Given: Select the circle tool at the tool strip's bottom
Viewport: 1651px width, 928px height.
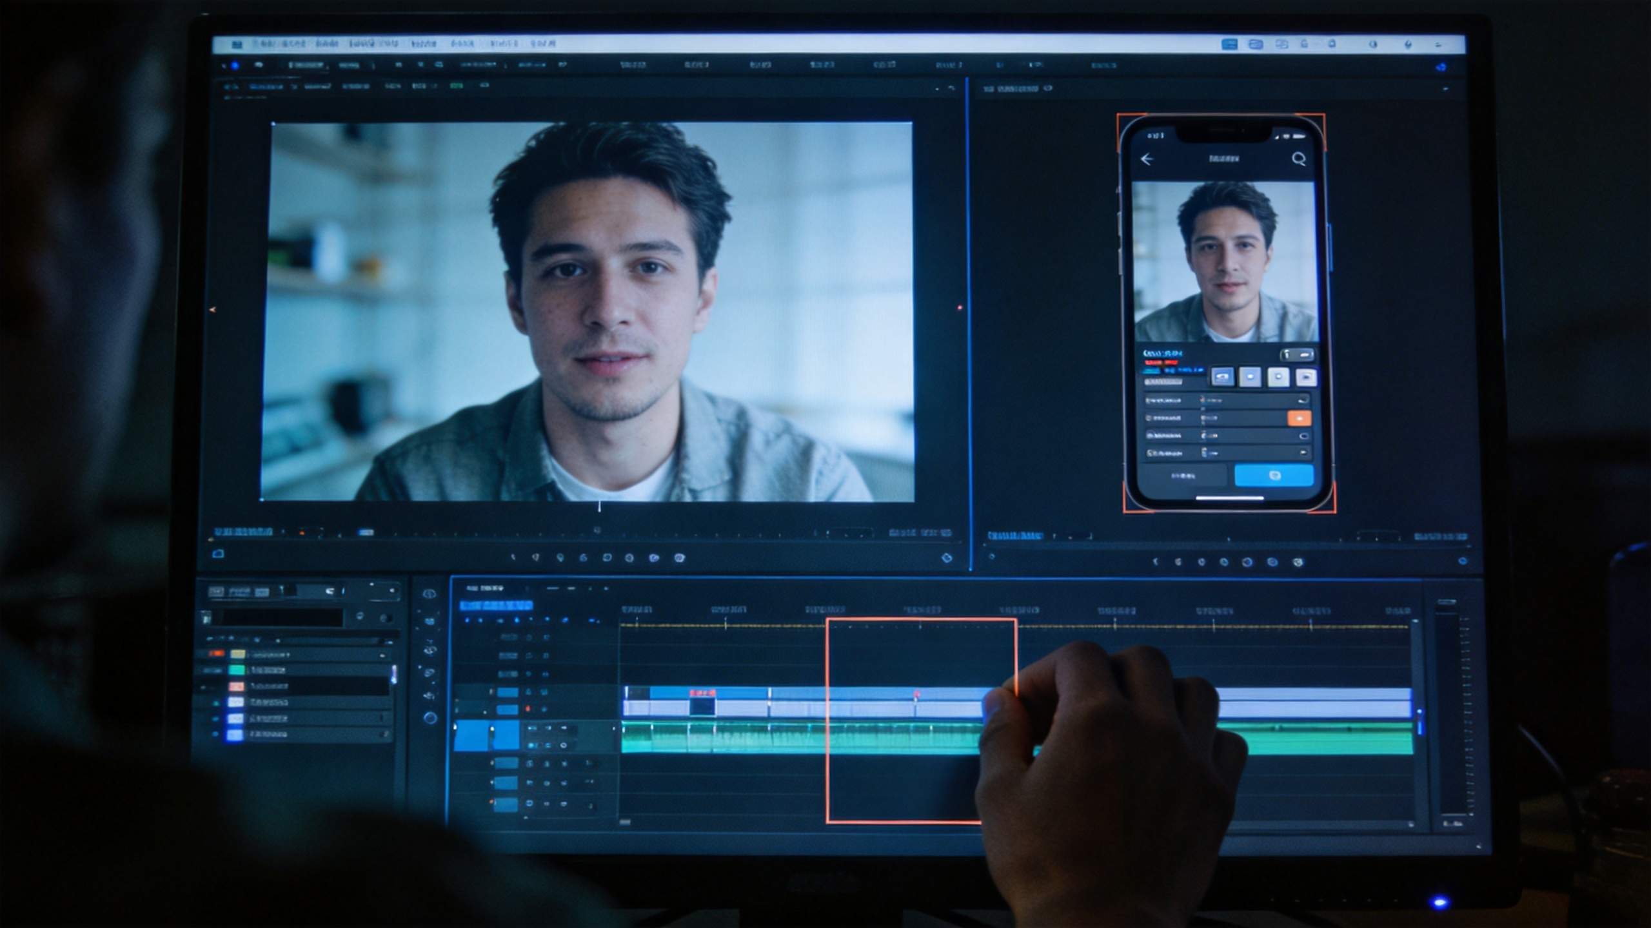Looking at the screenshot, I should click(430, 718).
